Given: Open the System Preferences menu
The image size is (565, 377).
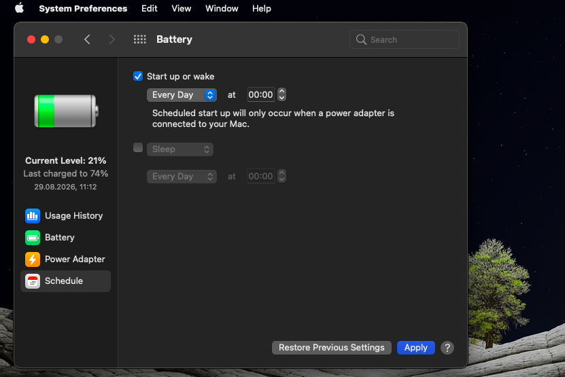Looking at the screenshot, I should point(83,8).
